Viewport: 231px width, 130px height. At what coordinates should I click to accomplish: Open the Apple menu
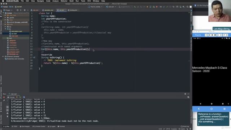[x=3, y=1]
